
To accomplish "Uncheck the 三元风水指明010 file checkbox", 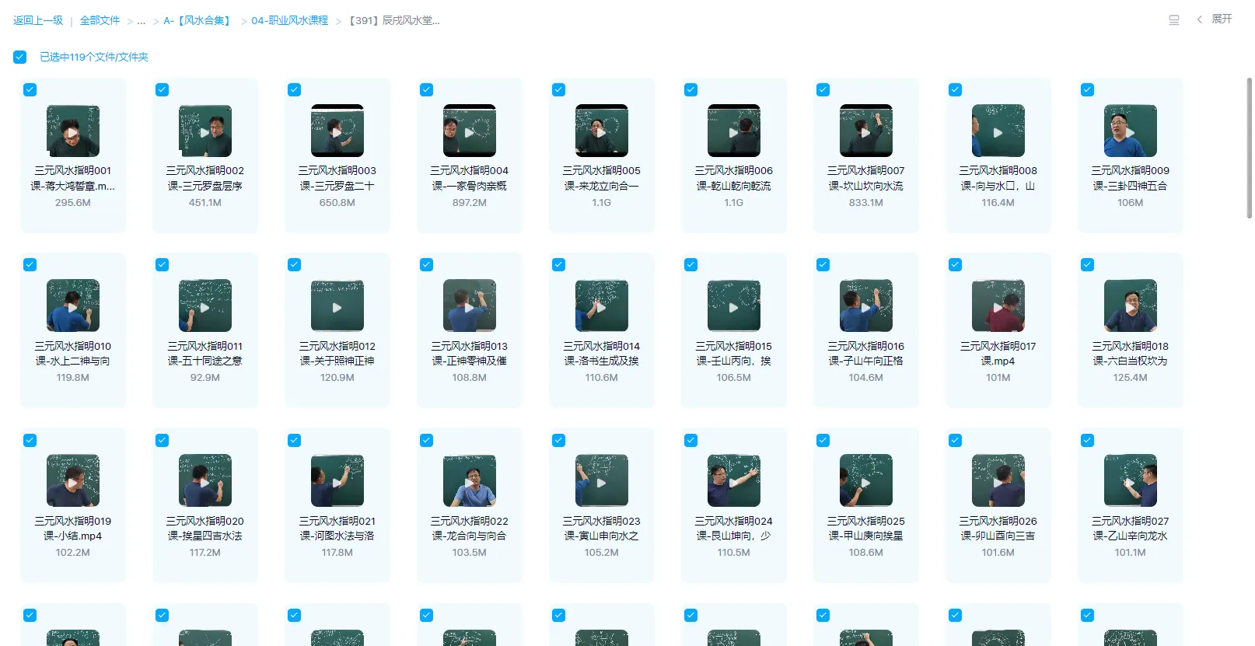I will (x=30, y=264).
